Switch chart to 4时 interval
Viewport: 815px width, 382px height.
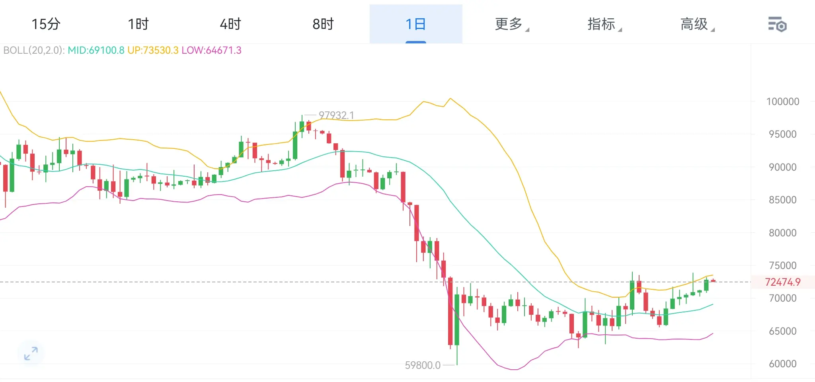tap(230, 24)
